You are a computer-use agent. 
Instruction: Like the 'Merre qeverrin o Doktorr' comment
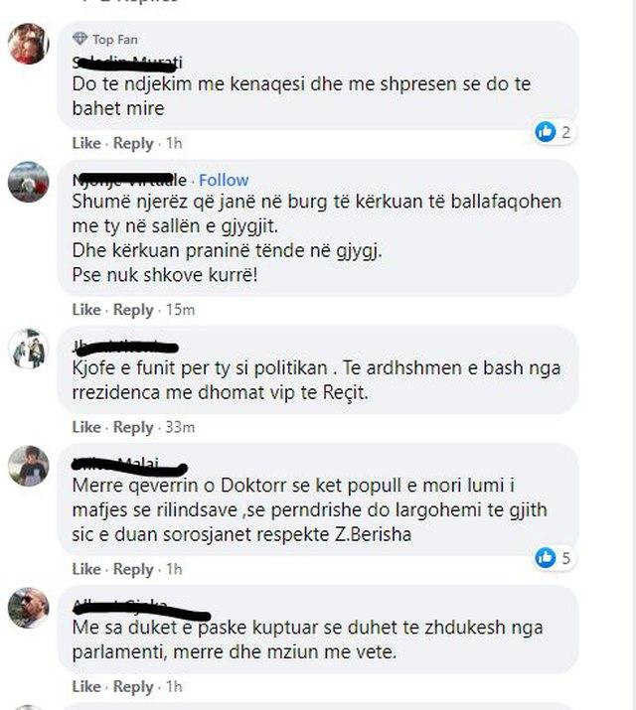point(86,569)
